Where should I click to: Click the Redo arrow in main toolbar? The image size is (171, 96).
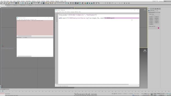(2, 3)
